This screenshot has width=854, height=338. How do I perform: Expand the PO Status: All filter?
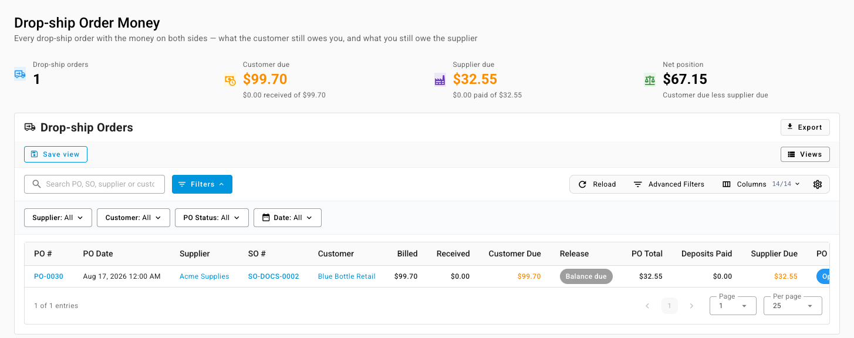coord(212,218)
